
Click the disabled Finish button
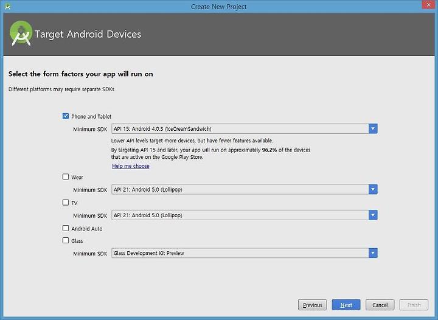pyautogui.click(x=414, y=305)
